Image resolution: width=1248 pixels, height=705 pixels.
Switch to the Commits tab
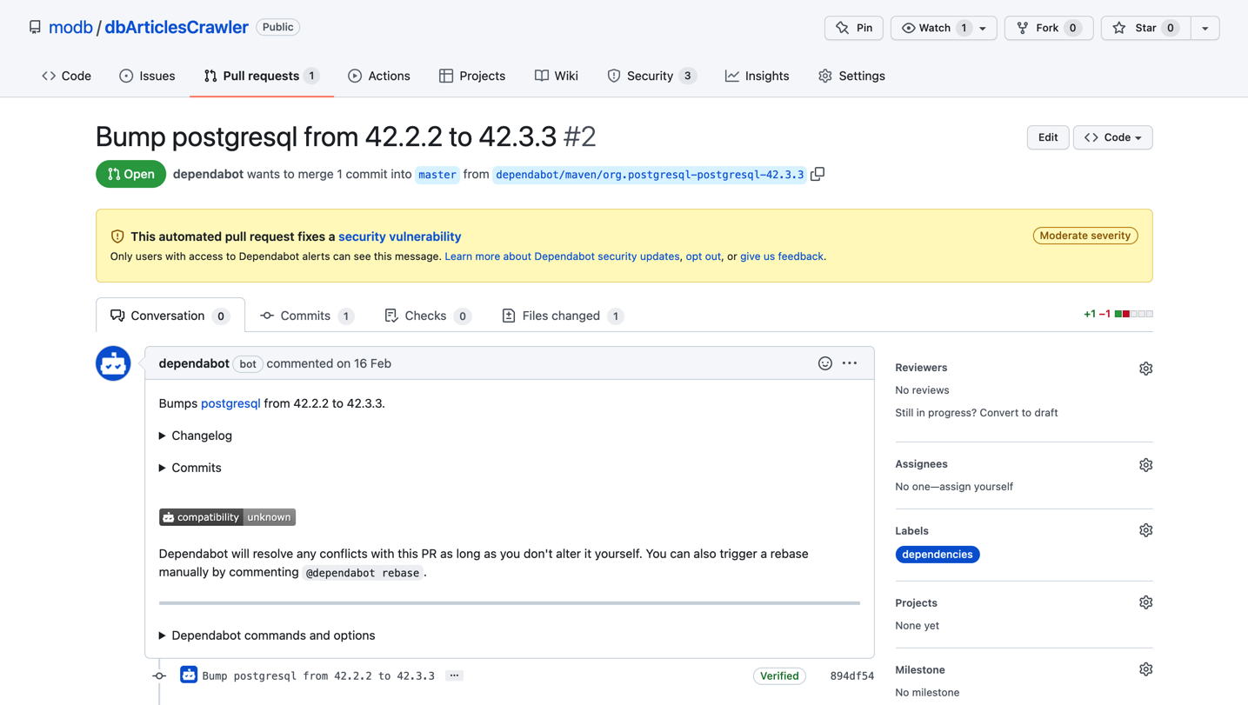(x=307, y=316)
